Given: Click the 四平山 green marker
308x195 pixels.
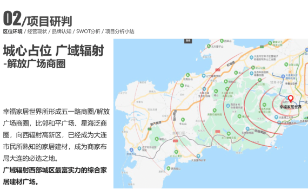Looking at the screenshot, I should pos(222,41).
